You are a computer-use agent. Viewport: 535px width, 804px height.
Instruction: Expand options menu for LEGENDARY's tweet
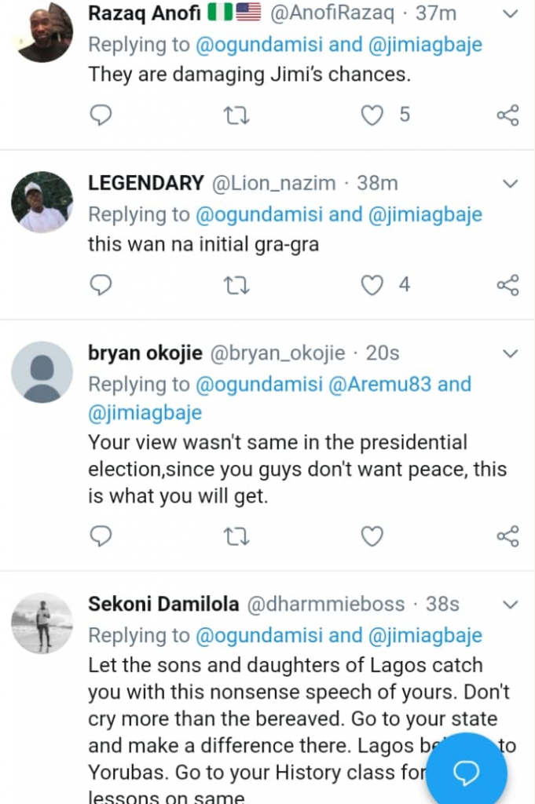(x=510, y=184)
